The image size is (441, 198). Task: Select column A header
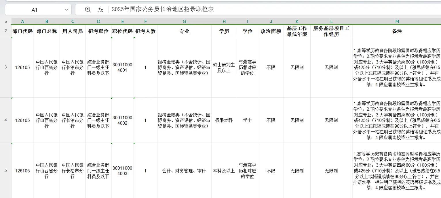tap(22, 21)
